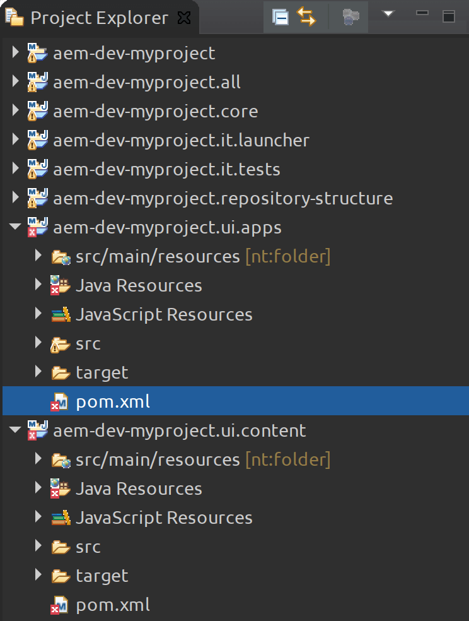Maximize the Project Explorer view
The height and width of the screenshot is (621, 469).
(449, 16)
